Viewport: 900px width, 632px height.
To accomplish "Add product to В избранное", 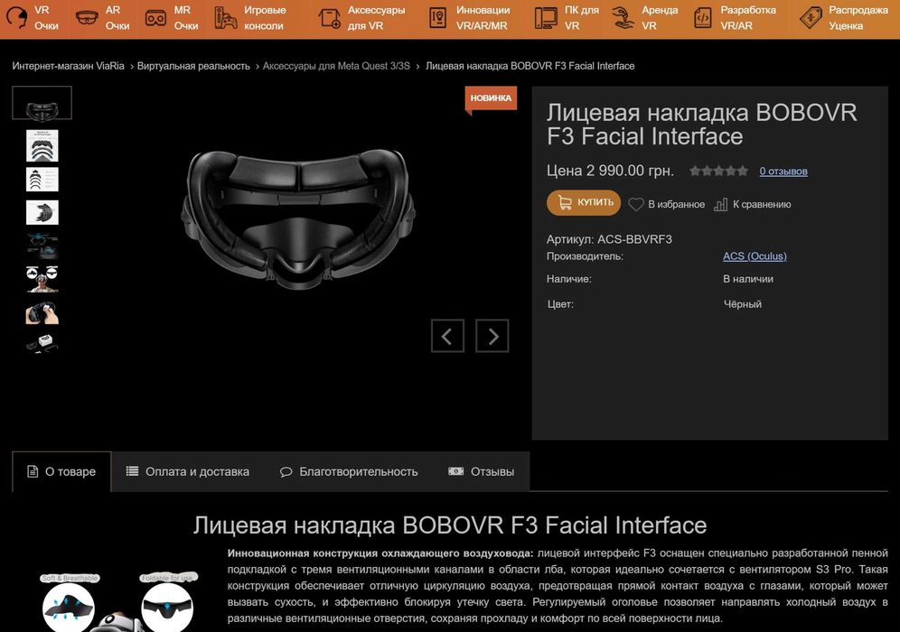I will pyautogui.click(x=666, y=204).
